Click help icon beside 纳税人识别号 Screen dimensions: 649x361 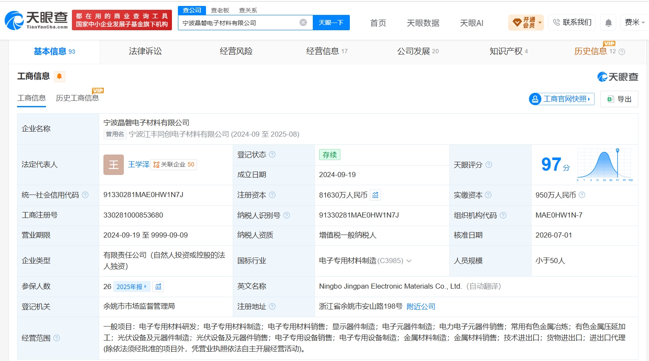[286, 215]
